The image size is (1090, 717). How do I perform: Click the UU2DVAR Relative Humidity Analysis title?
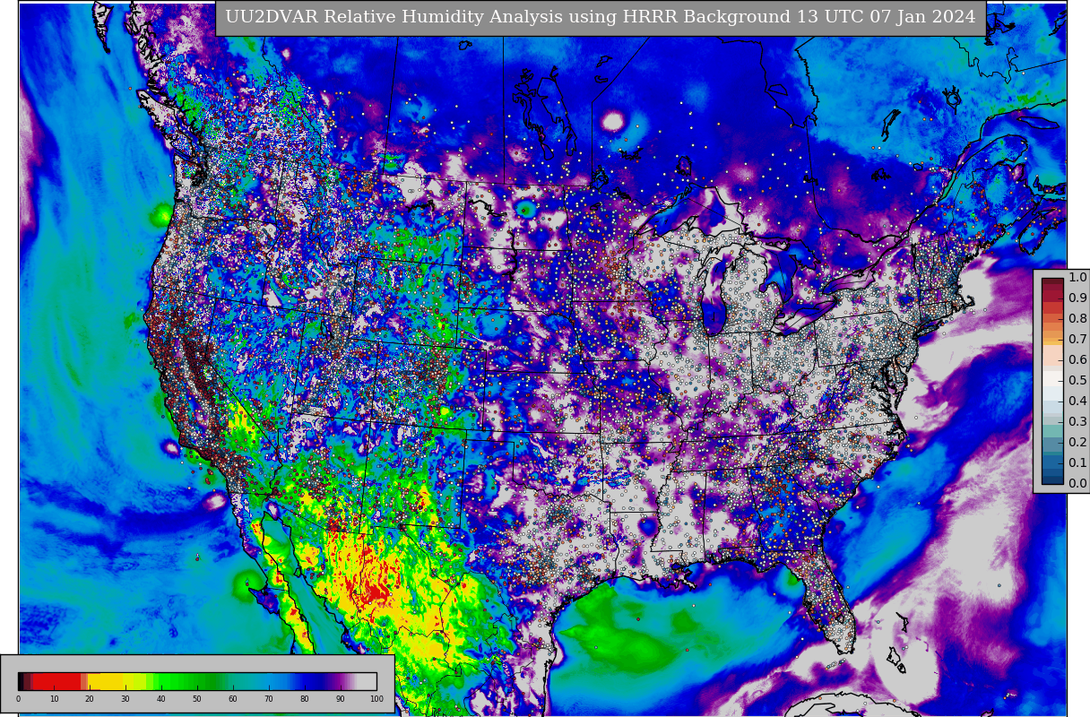tap(600, 17)
